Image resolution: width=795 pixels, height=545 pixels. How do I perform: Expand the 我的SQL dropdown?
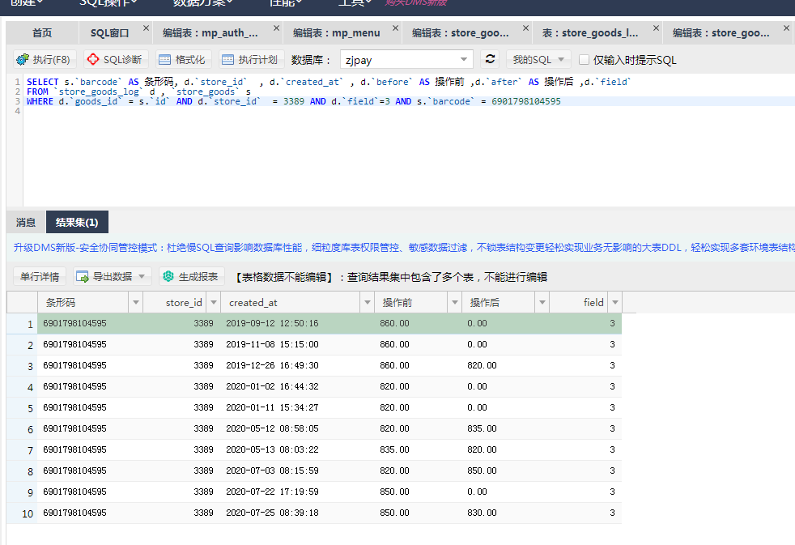[538, 60]
